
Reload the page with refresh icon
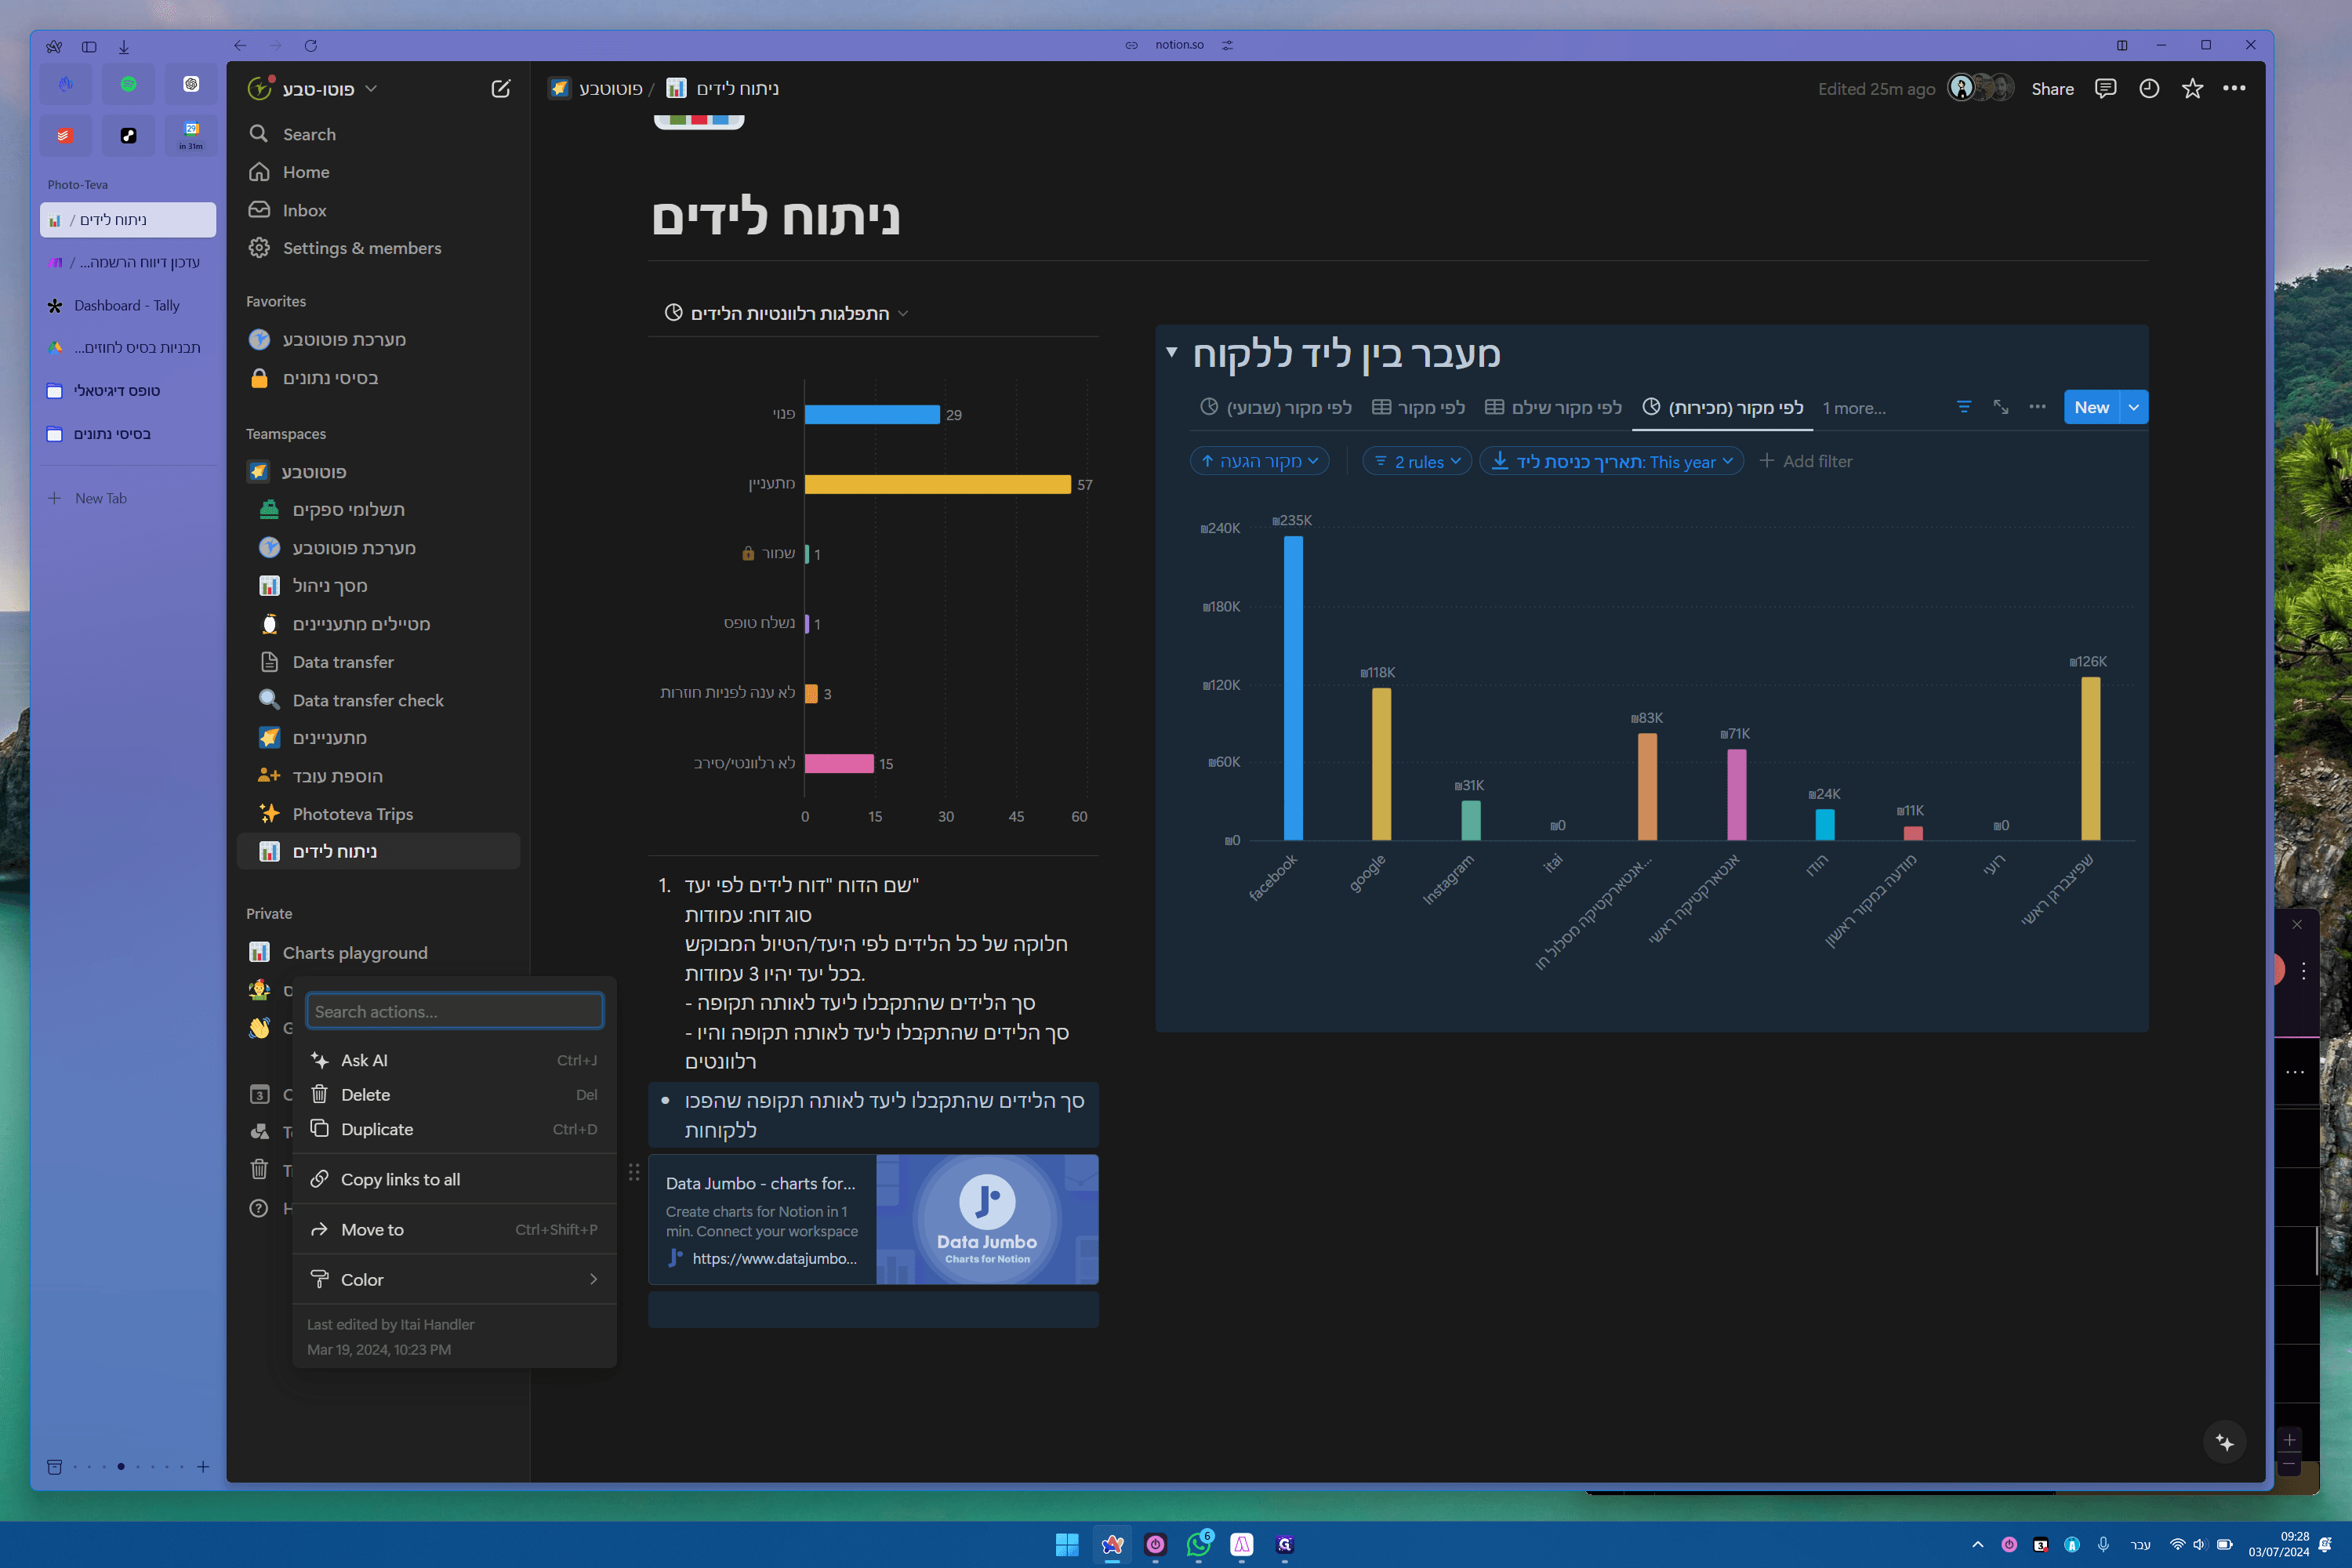click(x=311, y=45)
